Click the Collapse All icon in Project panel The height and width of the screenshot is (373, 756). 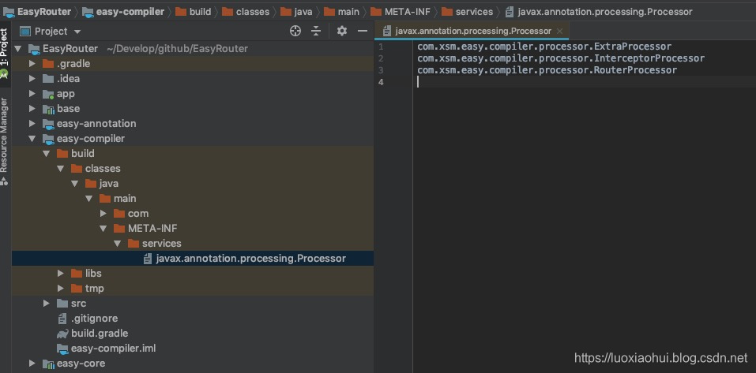coord(316,32)
